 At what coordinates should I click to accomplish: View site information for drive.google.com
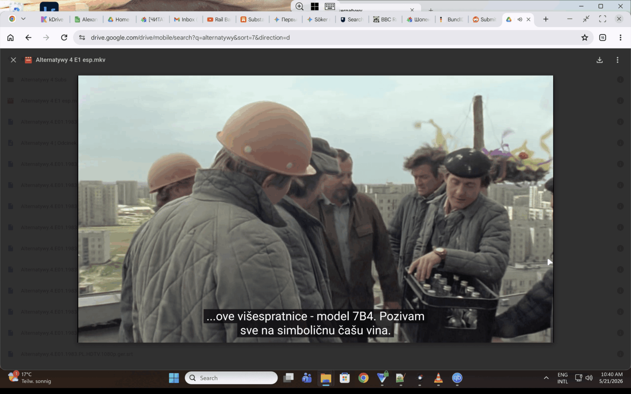(82, 37)
